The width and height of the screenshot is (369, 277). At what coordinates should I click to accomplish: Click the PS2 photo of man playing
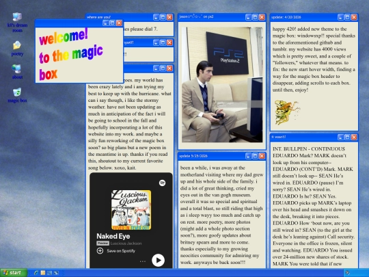(x=222, y=85)
